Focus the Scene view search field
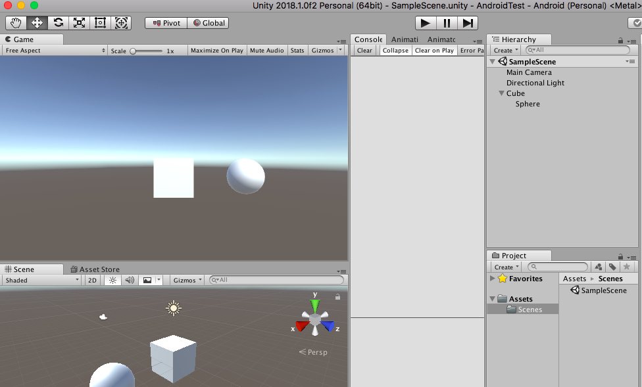Image resolution: width=642 pixels, height=387 pixels. coord(276,280)
